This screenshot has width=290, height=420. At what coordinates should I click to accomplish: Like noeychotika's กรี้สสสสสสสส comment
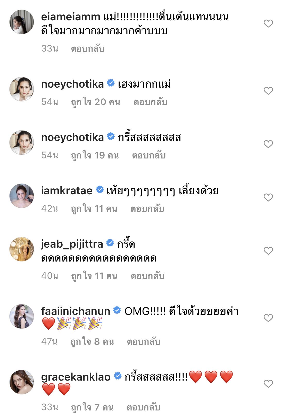[x=268, y=144]
